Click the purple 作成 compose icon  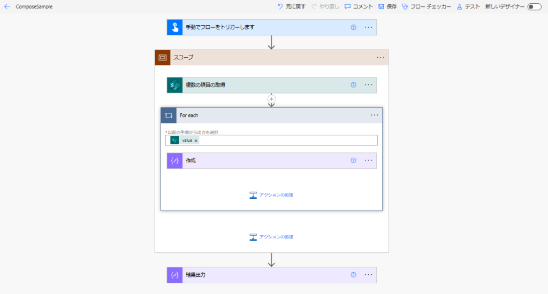point(175,160)
